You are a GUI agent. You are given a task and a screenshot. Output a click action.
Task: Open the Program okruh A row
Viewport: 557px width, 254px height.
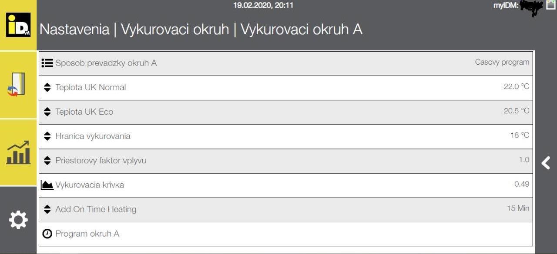click(286, 234)
